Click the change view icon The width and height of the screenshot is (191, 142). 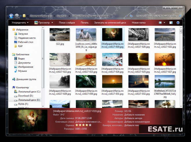click(160, 23)
